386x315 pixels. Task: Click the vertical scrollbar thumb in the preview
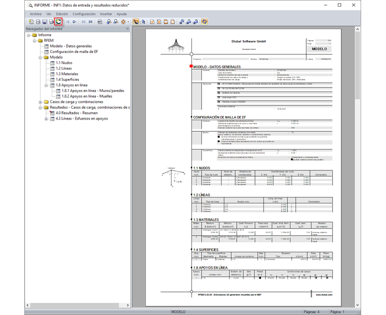(x=358, y=65)
